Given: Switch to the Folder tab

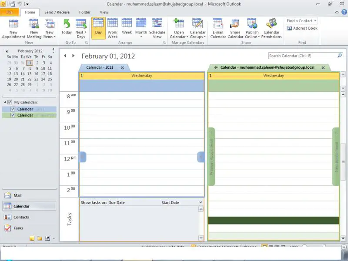Looking at the screenshot, I should pos(85,12).
